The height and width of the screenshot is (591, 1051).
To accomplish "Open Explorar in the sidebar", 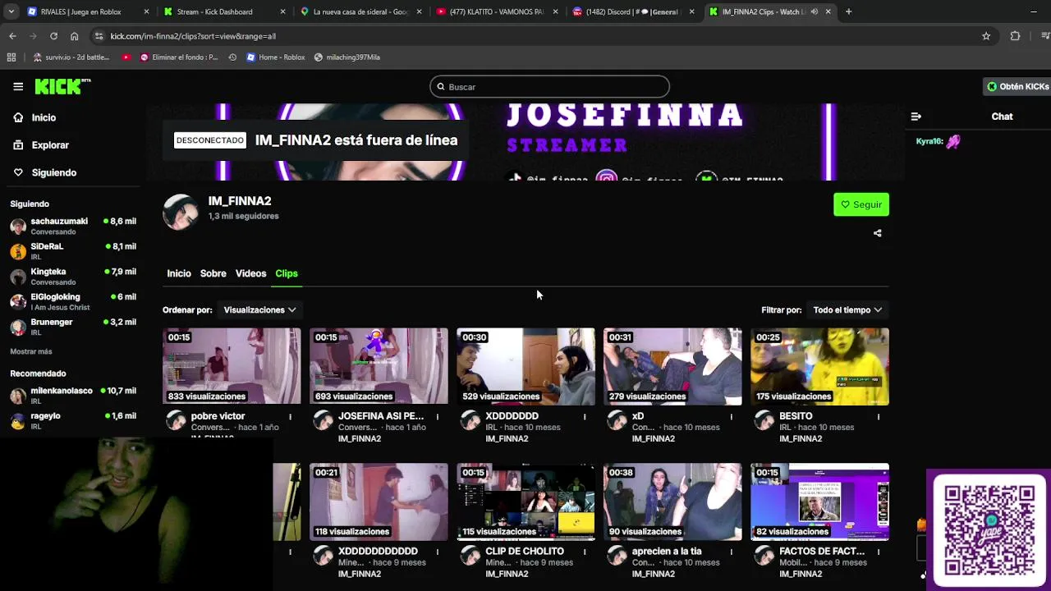I will [x=50, y=145].
